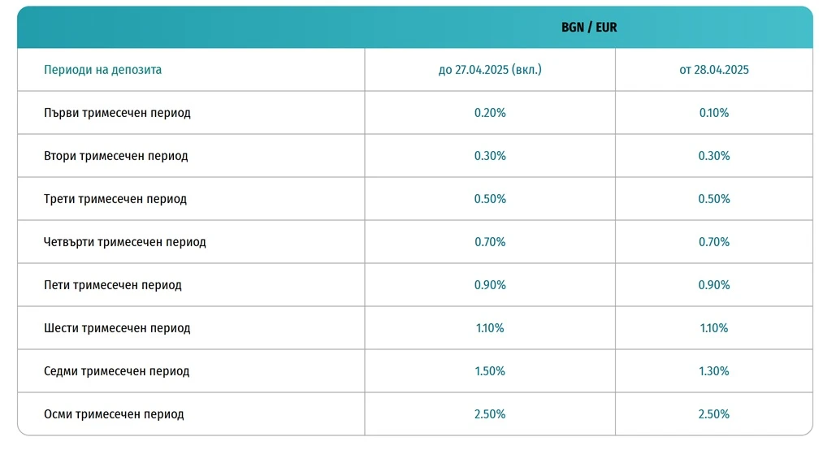
Task: Select the 'Периоди на депозита' column heading
Action: [103, 70]
